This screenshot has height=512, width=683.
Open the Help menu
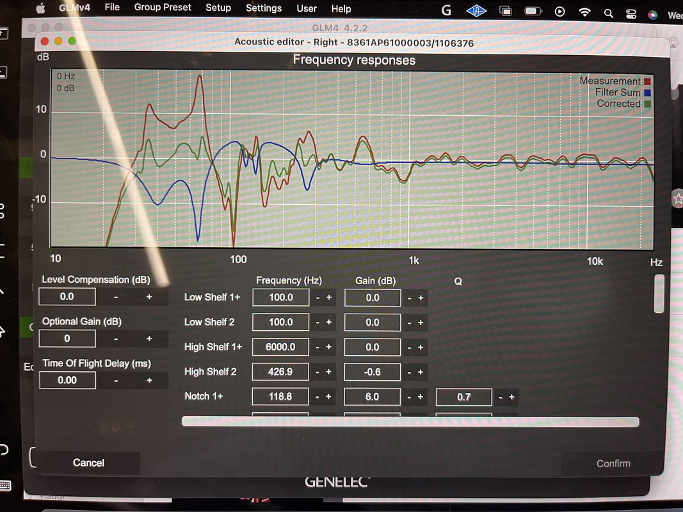click(x=341, y=9)
